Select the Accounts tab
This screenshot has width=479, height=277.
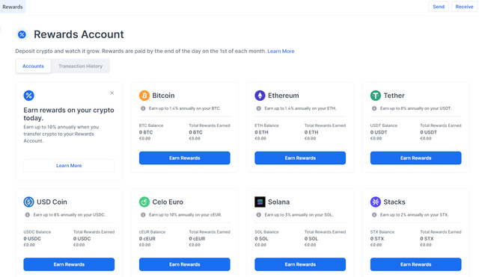[x=33, y=66]
